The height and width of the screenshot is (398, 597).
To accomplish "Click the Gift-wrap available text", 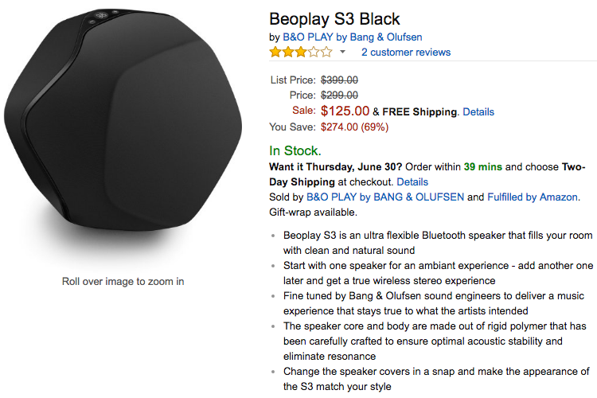I will (314, 213).
